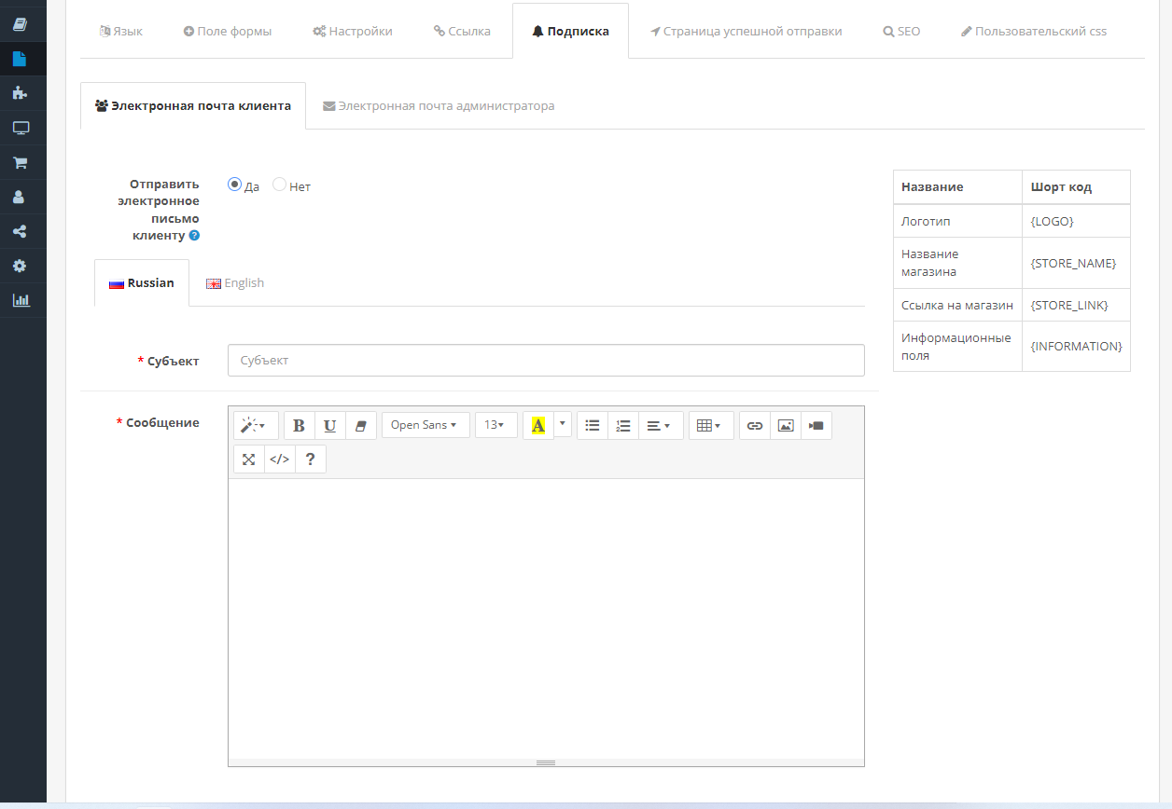Insert a link via editor toolbar

tap(755, 425)
